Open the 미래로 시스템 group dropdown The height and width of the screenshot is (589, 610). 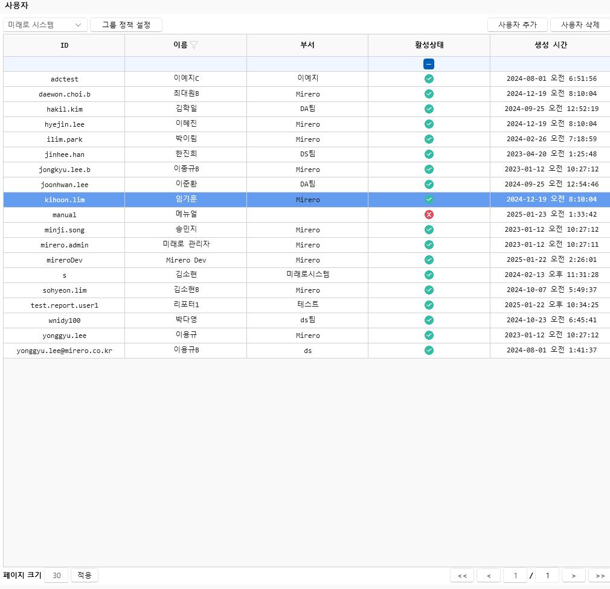pos(45,25)
